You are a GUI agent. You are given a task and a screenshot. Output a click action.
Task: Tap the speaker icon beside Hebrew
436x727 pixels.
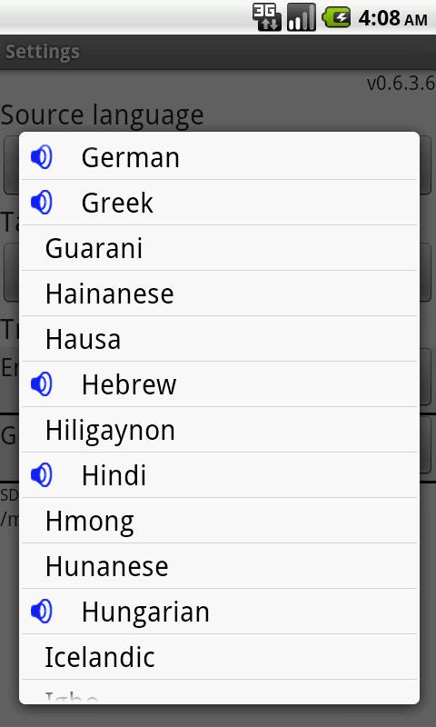[x=41, y=384]
